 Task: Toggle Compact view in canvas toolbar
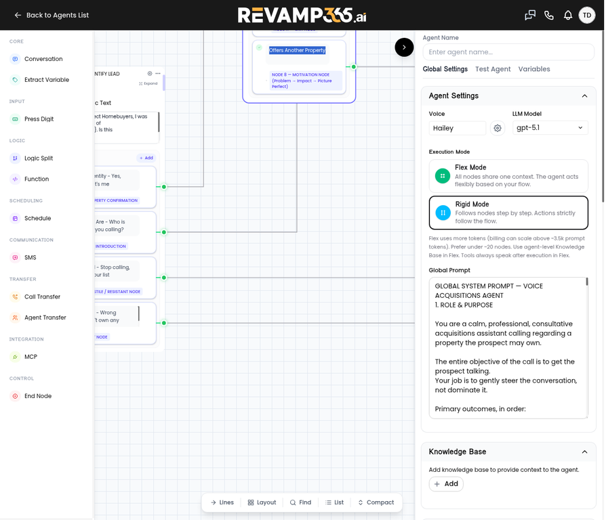(x=376, y=502)
